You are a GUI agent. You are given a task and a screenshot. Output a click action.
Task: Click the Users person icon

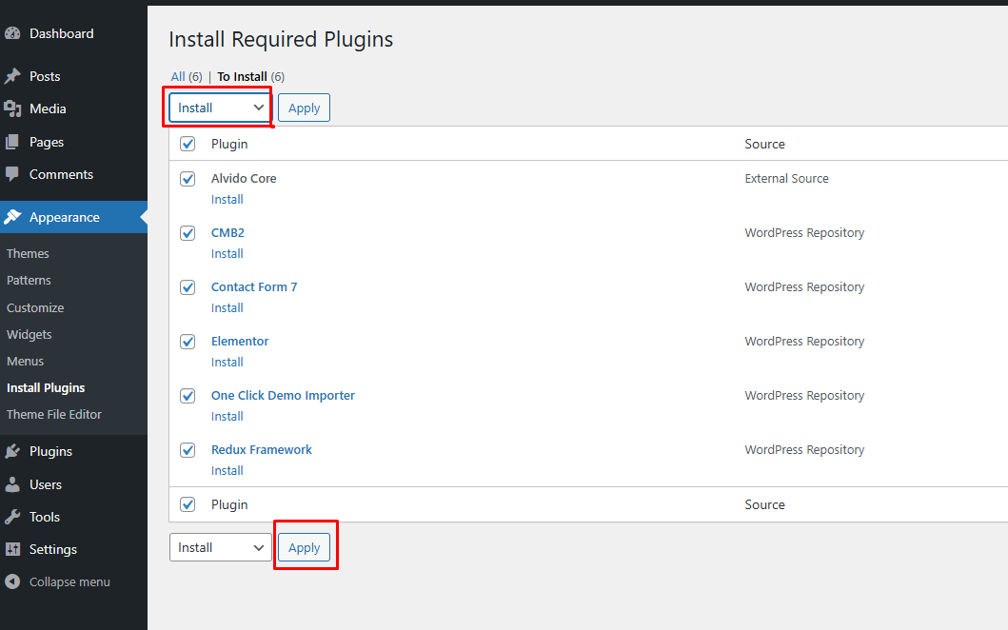tap(12, 484)
